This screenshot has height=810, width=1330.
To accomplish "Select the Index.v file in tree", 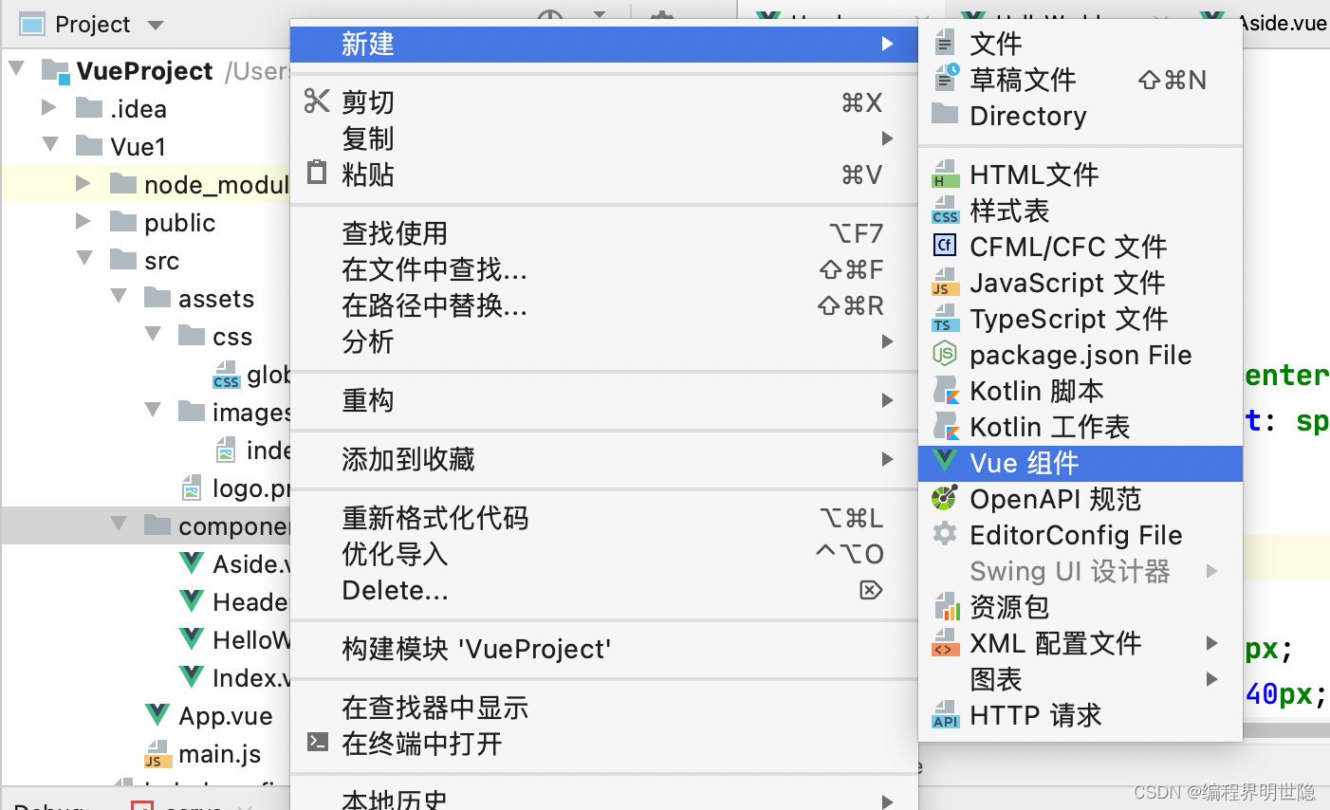I will pyautogui.click(x=251, y=677).
